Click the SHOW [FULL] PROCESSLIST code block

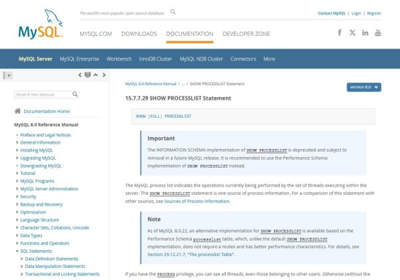tap(253, 116)
